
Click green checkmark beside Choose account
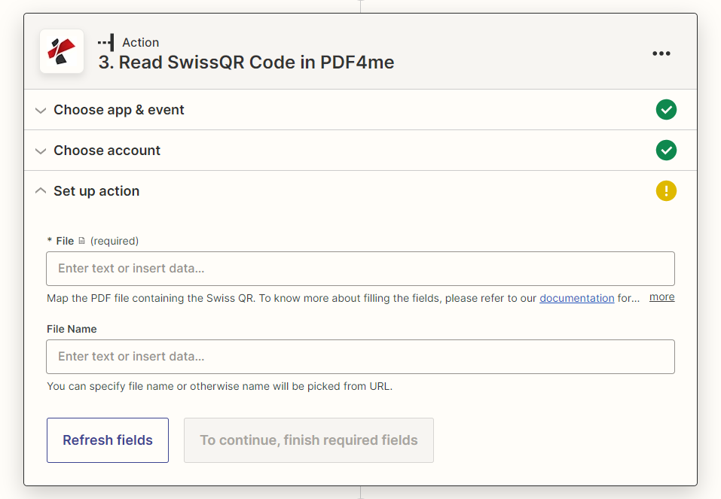coord(666,151)
